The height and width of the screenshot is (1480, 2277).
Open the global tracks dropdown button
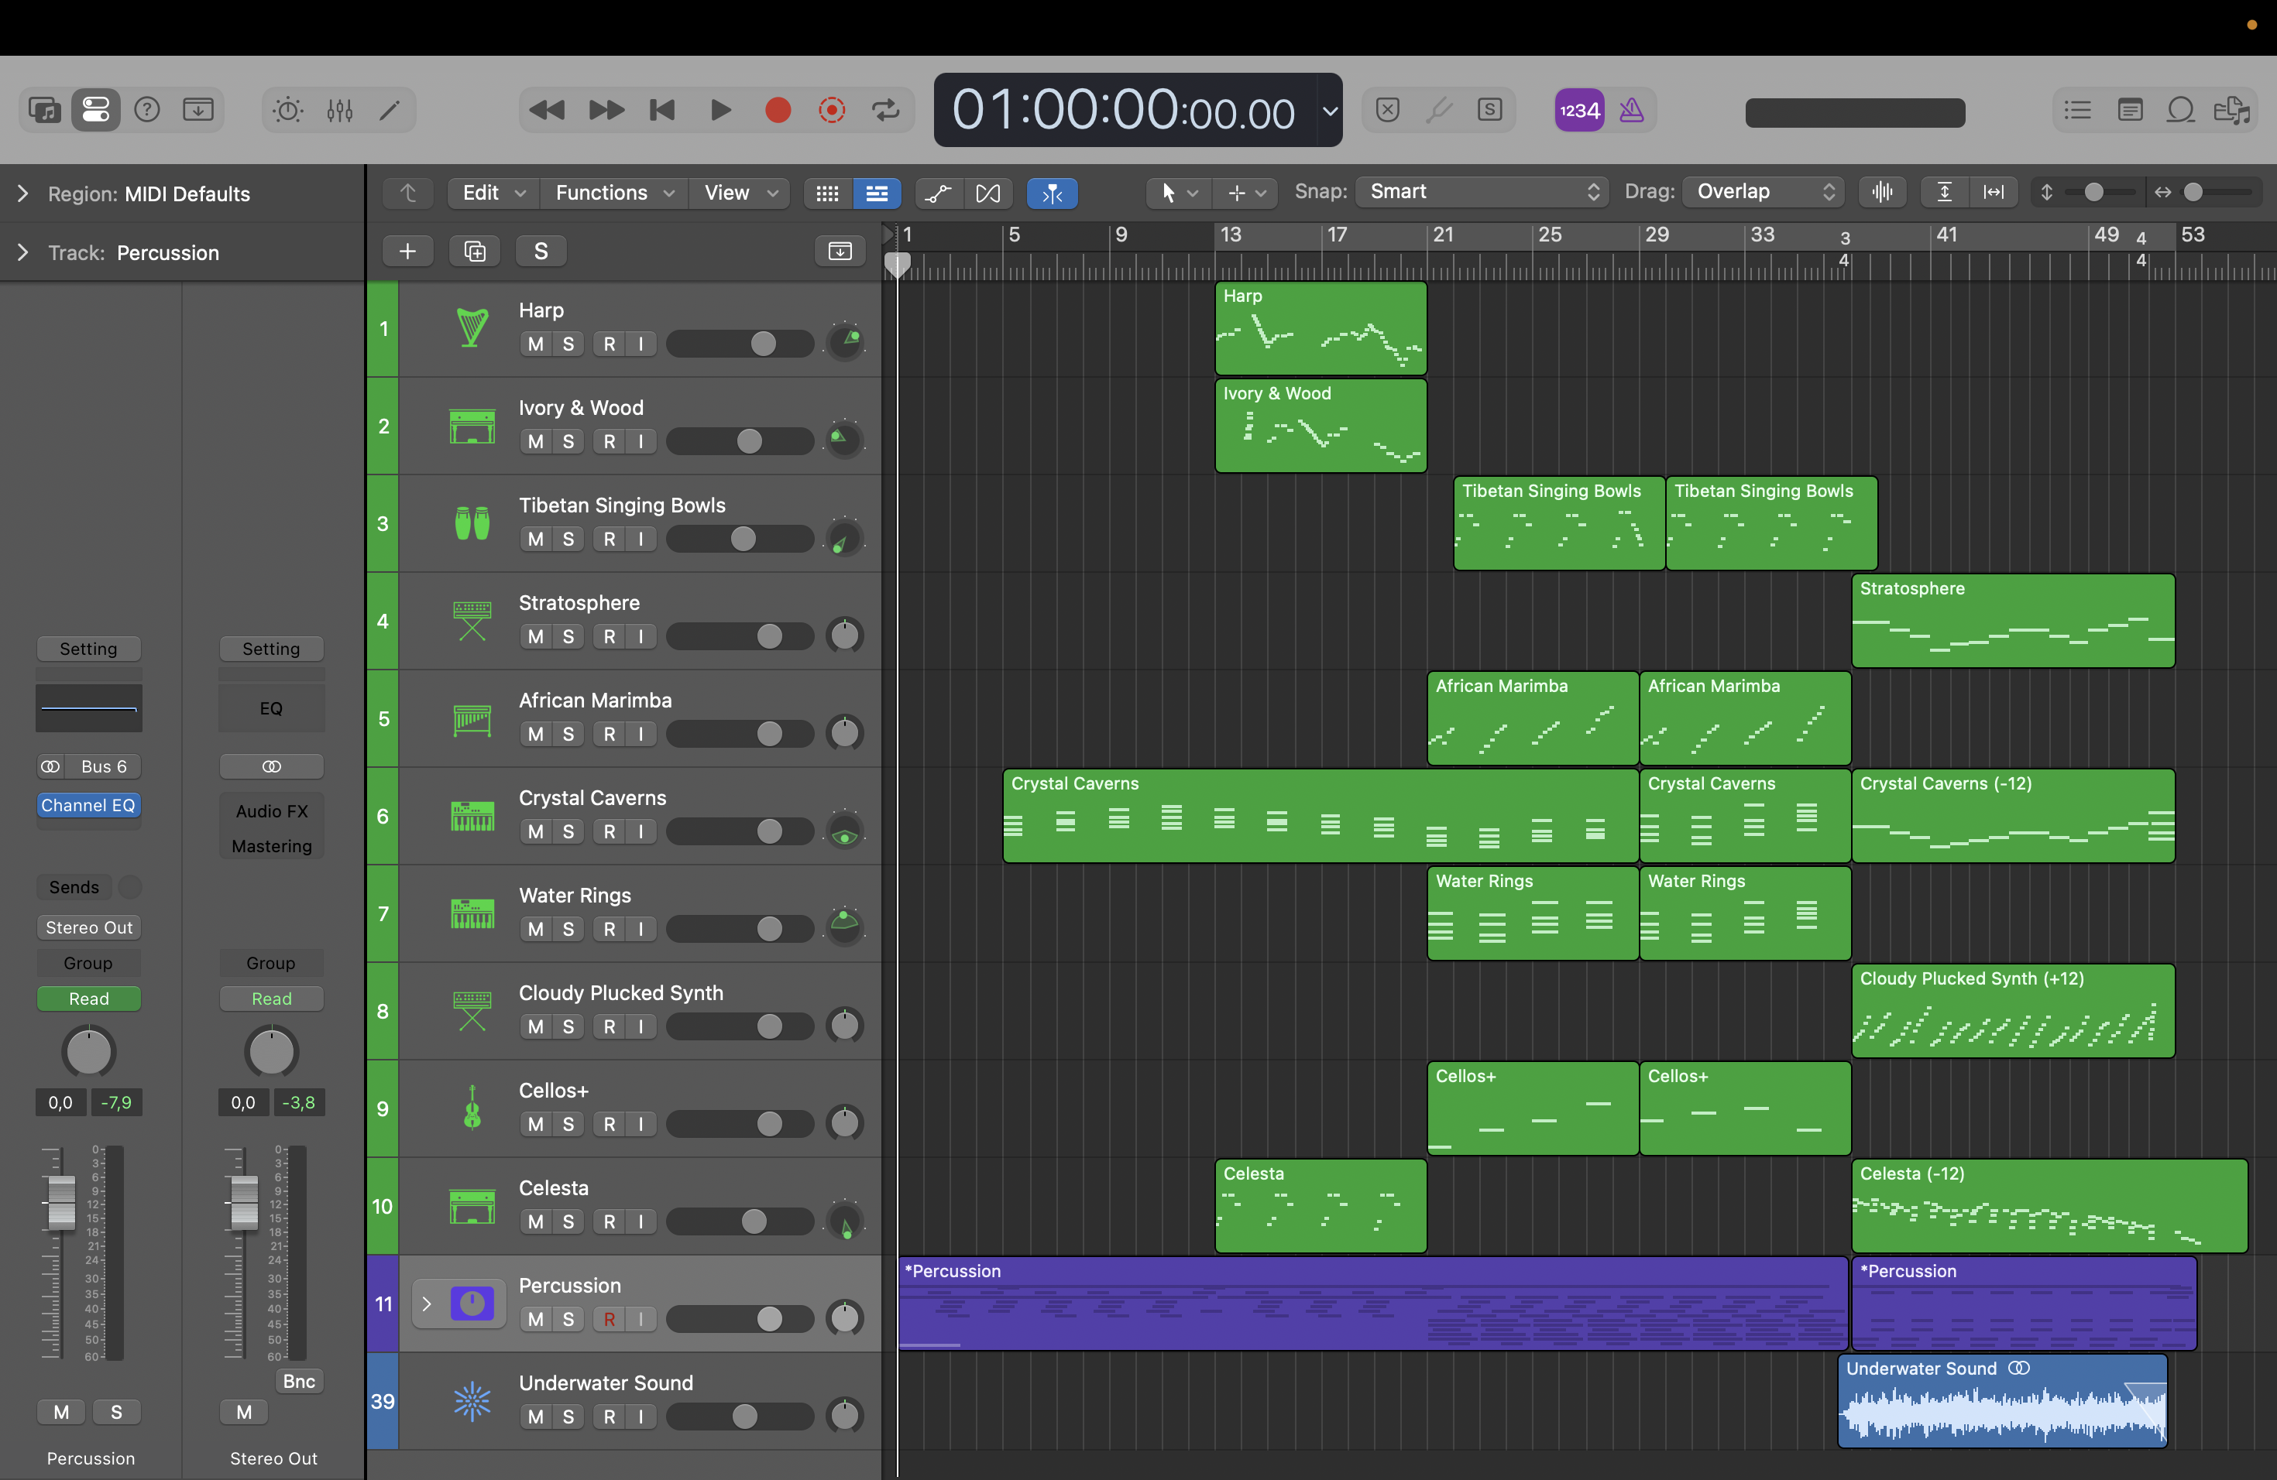tap(839, 251)
